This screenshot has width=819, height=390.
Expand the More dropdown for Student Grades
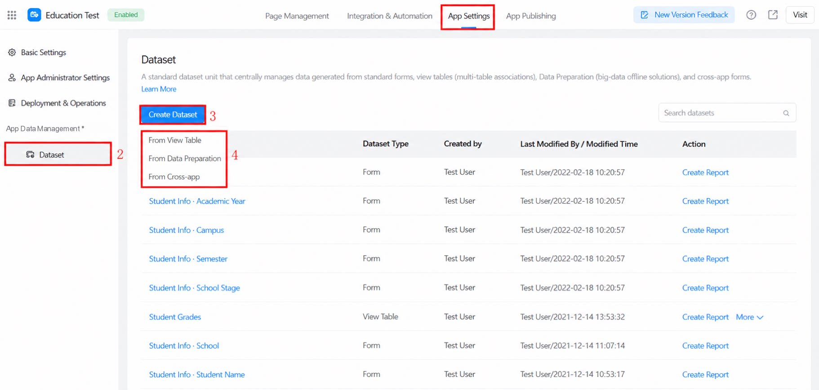(749, 317)
